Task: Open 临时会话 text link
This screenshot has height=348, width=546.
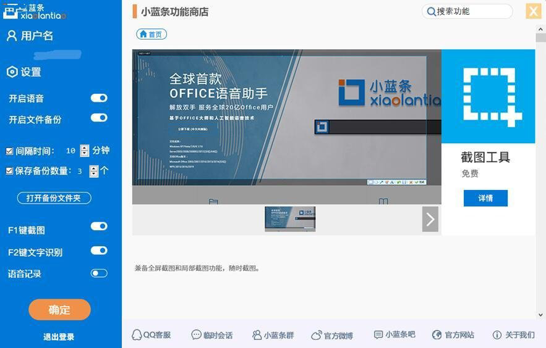Action: [218, 335]
